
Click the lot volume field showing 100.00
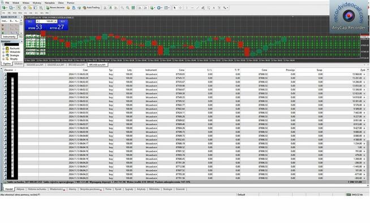pos(46,21)
